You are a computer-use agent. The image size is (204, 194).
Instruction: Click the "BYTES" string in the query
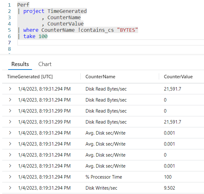click(x=127, y=30)
